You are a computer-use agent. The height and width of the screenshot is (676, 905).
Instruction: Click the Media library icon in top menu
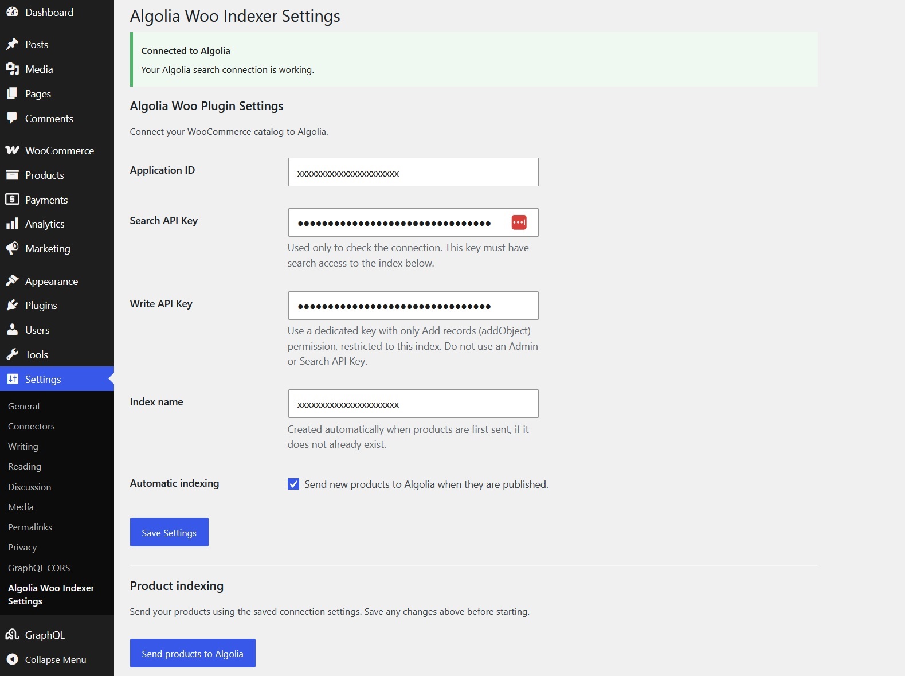(x=12, y=69)
